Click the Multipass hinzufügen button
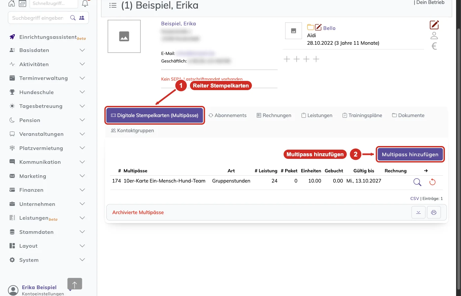 [410, 154]
